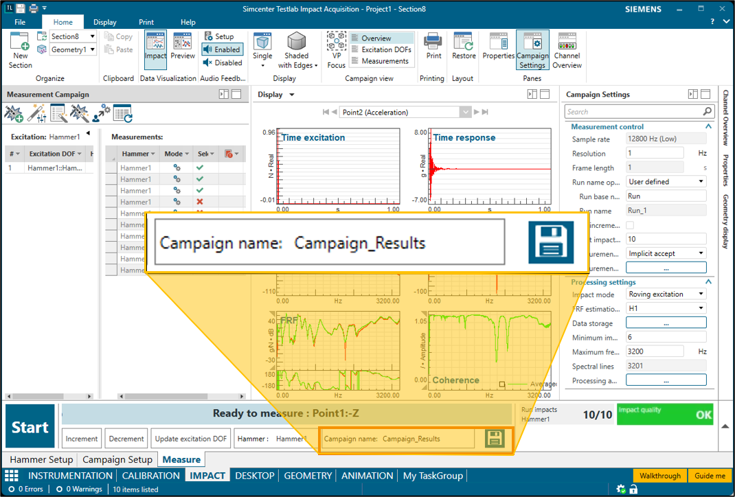Toggle the Campaign Settings pane
This screenshot has height=497, width=735.
point(532,50)
